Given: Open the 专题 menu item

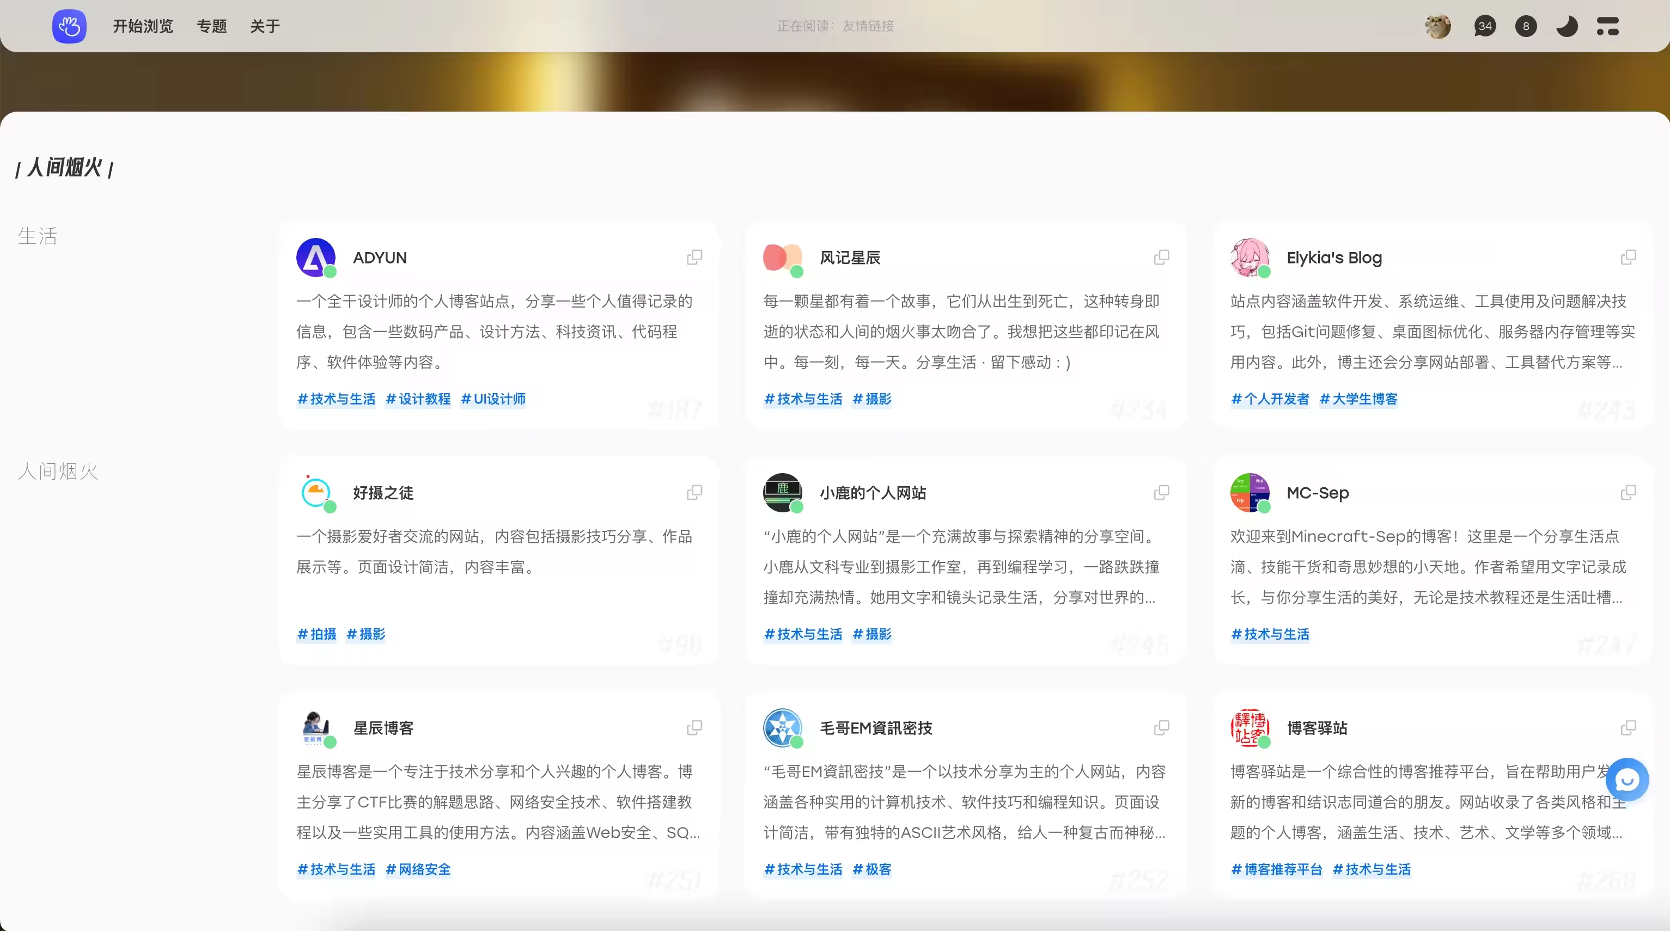Looking at the screenshot, I should 211,26.
